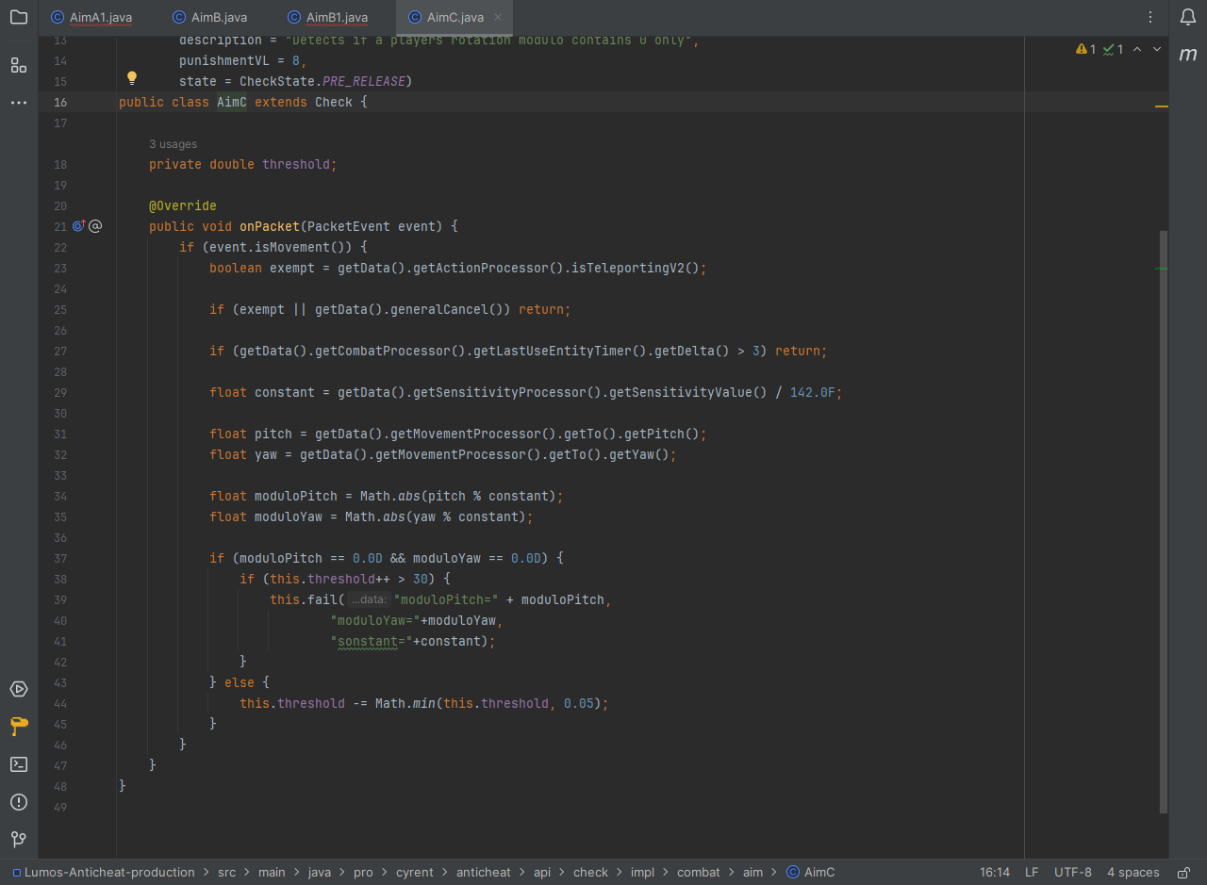Open the Services/Run tool window icon

(x=19, y=689)
